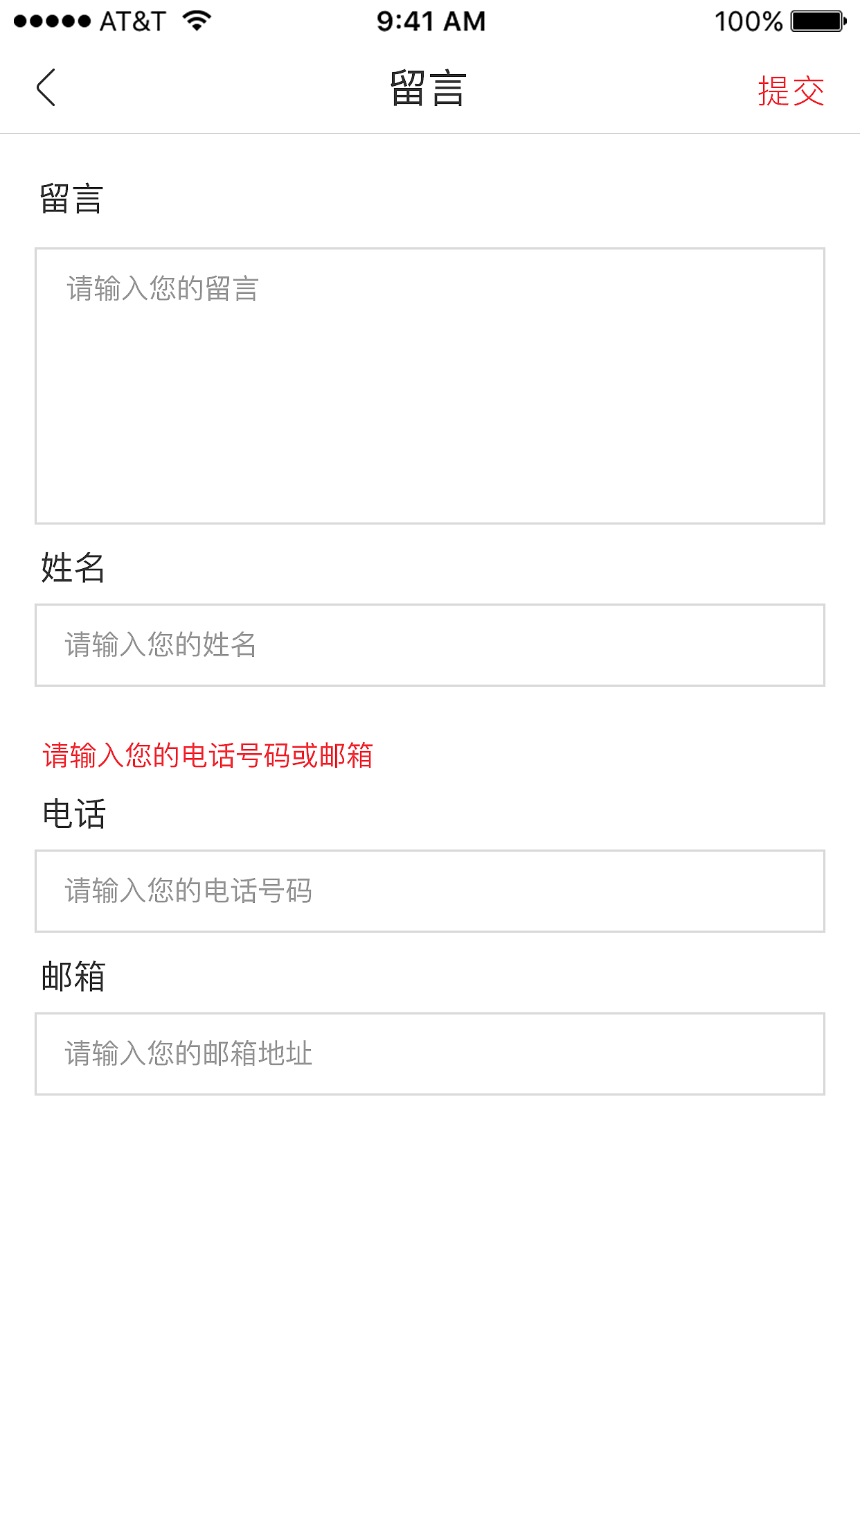Tap the red phone-or-email hint text
The width and height of the screenshot is (860, 1530).
(208, 755)
